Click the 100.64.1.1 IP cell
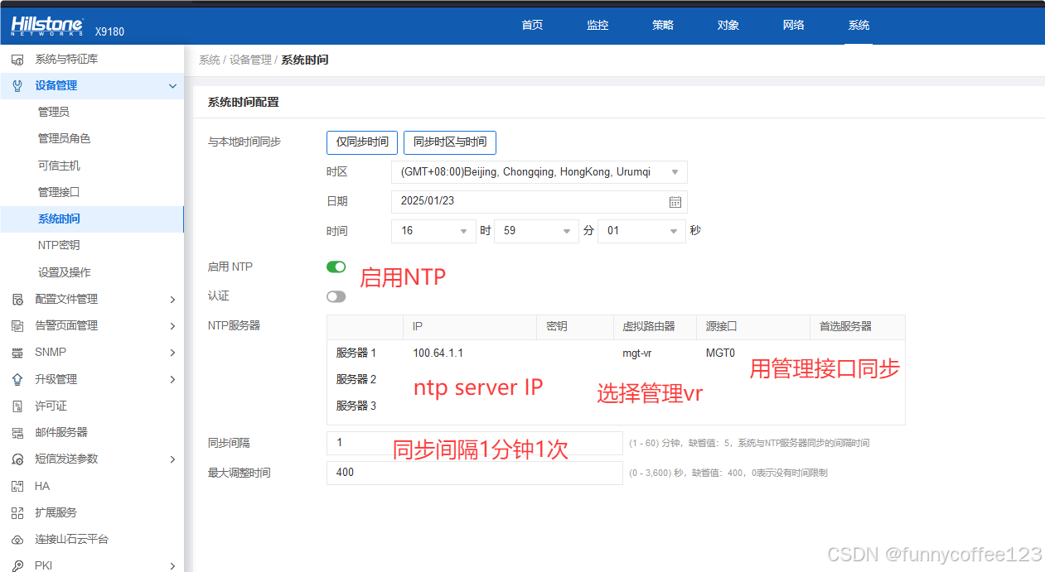Image resolution: width=1045 pixels, height=572 pixels. [x=438, y=353]
